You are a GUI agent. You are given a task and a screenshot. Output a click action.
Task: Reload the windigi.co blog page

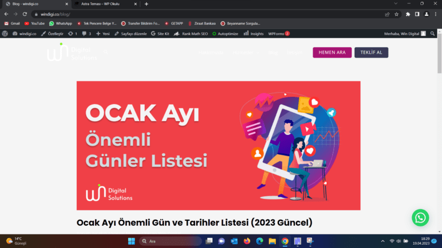[x=25, y=14]
